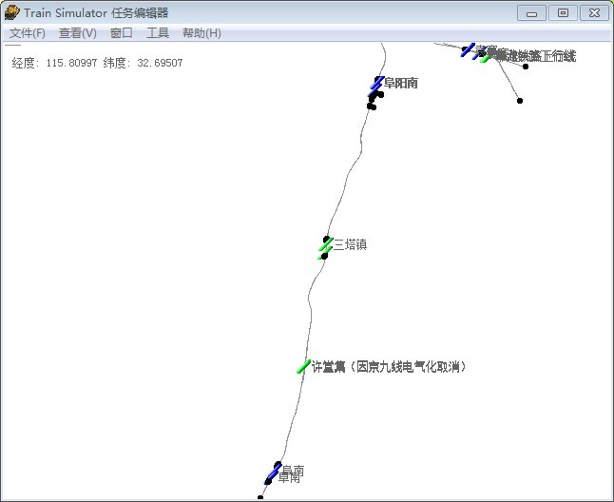Minimize the task editor window

point(532,12)
